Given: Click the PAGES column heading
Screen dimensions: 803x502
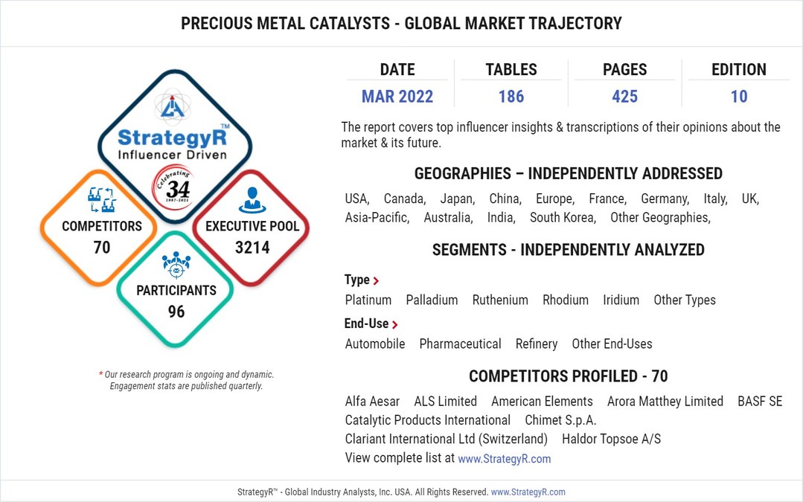Looking at the screenshot, I should coord(625,70).
